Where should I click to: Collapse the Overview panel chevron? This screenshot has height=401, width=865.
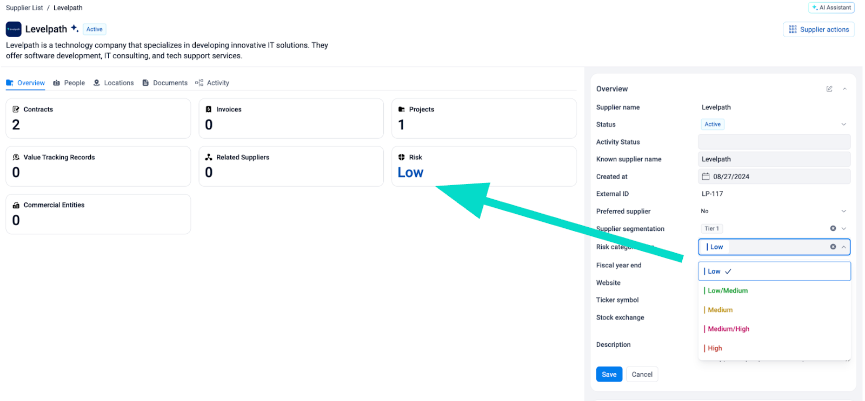844,89
